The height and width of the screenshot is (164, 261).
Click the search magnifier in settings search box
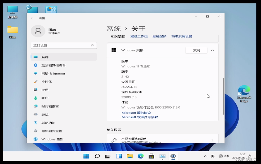click(92, 45)
